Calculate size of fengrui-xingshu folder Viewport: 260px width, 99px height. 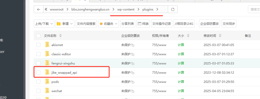pos(181,63)
